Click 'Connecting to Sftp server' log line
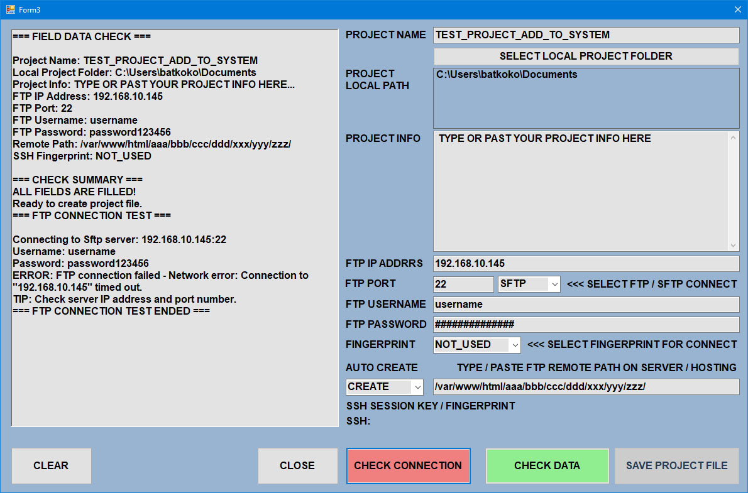748x493 pixels. point(119,239)
